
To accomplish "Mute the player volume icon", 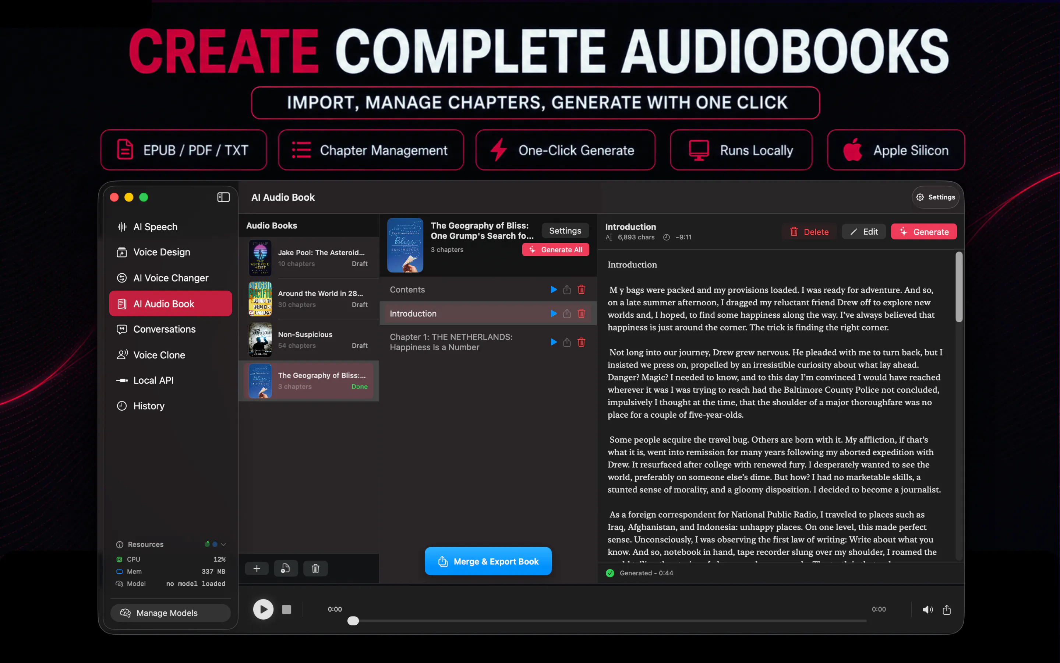I will click(928, 610).
